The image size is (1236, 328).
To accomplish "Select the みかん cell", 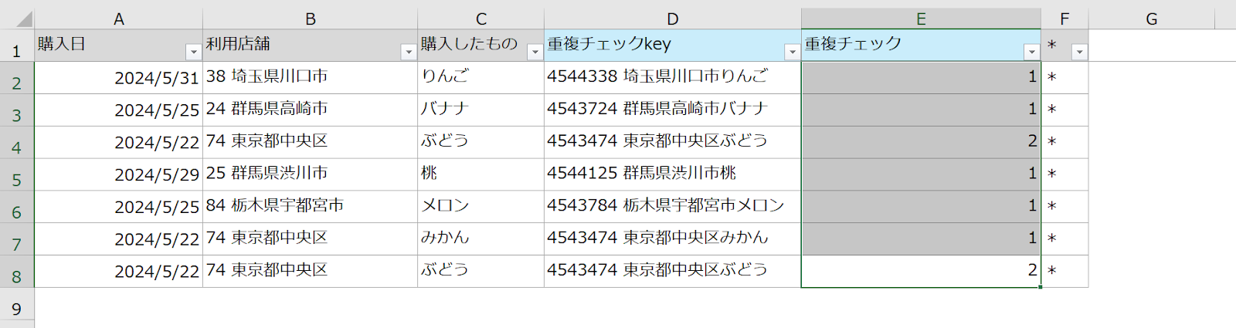I will point(481,240).
